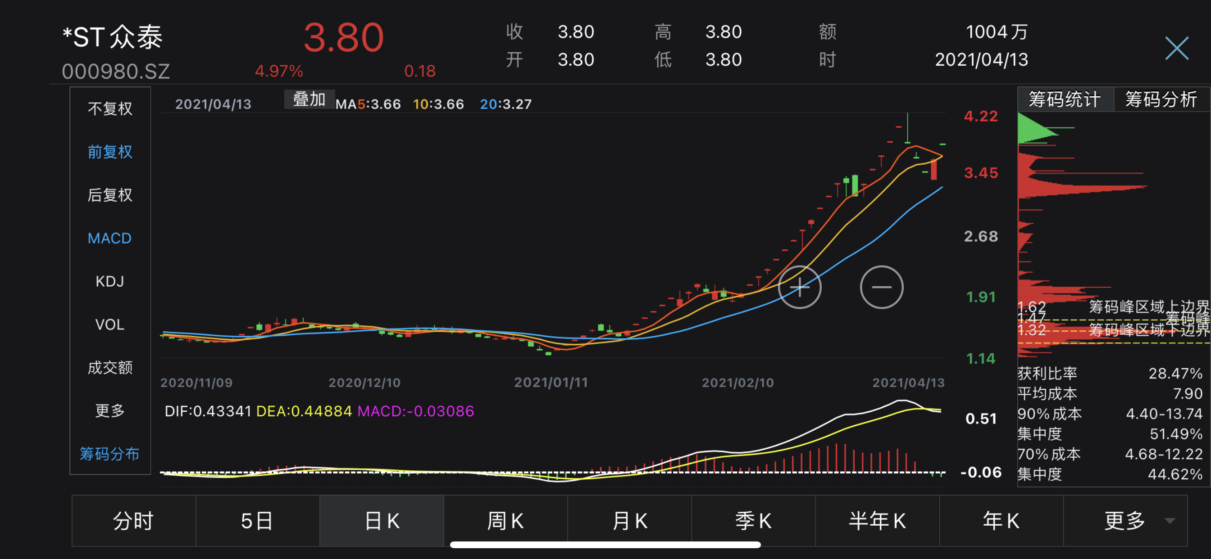Click the *ST众泰 stock name
Screen dimensions: 1211x559
(113, 37)
